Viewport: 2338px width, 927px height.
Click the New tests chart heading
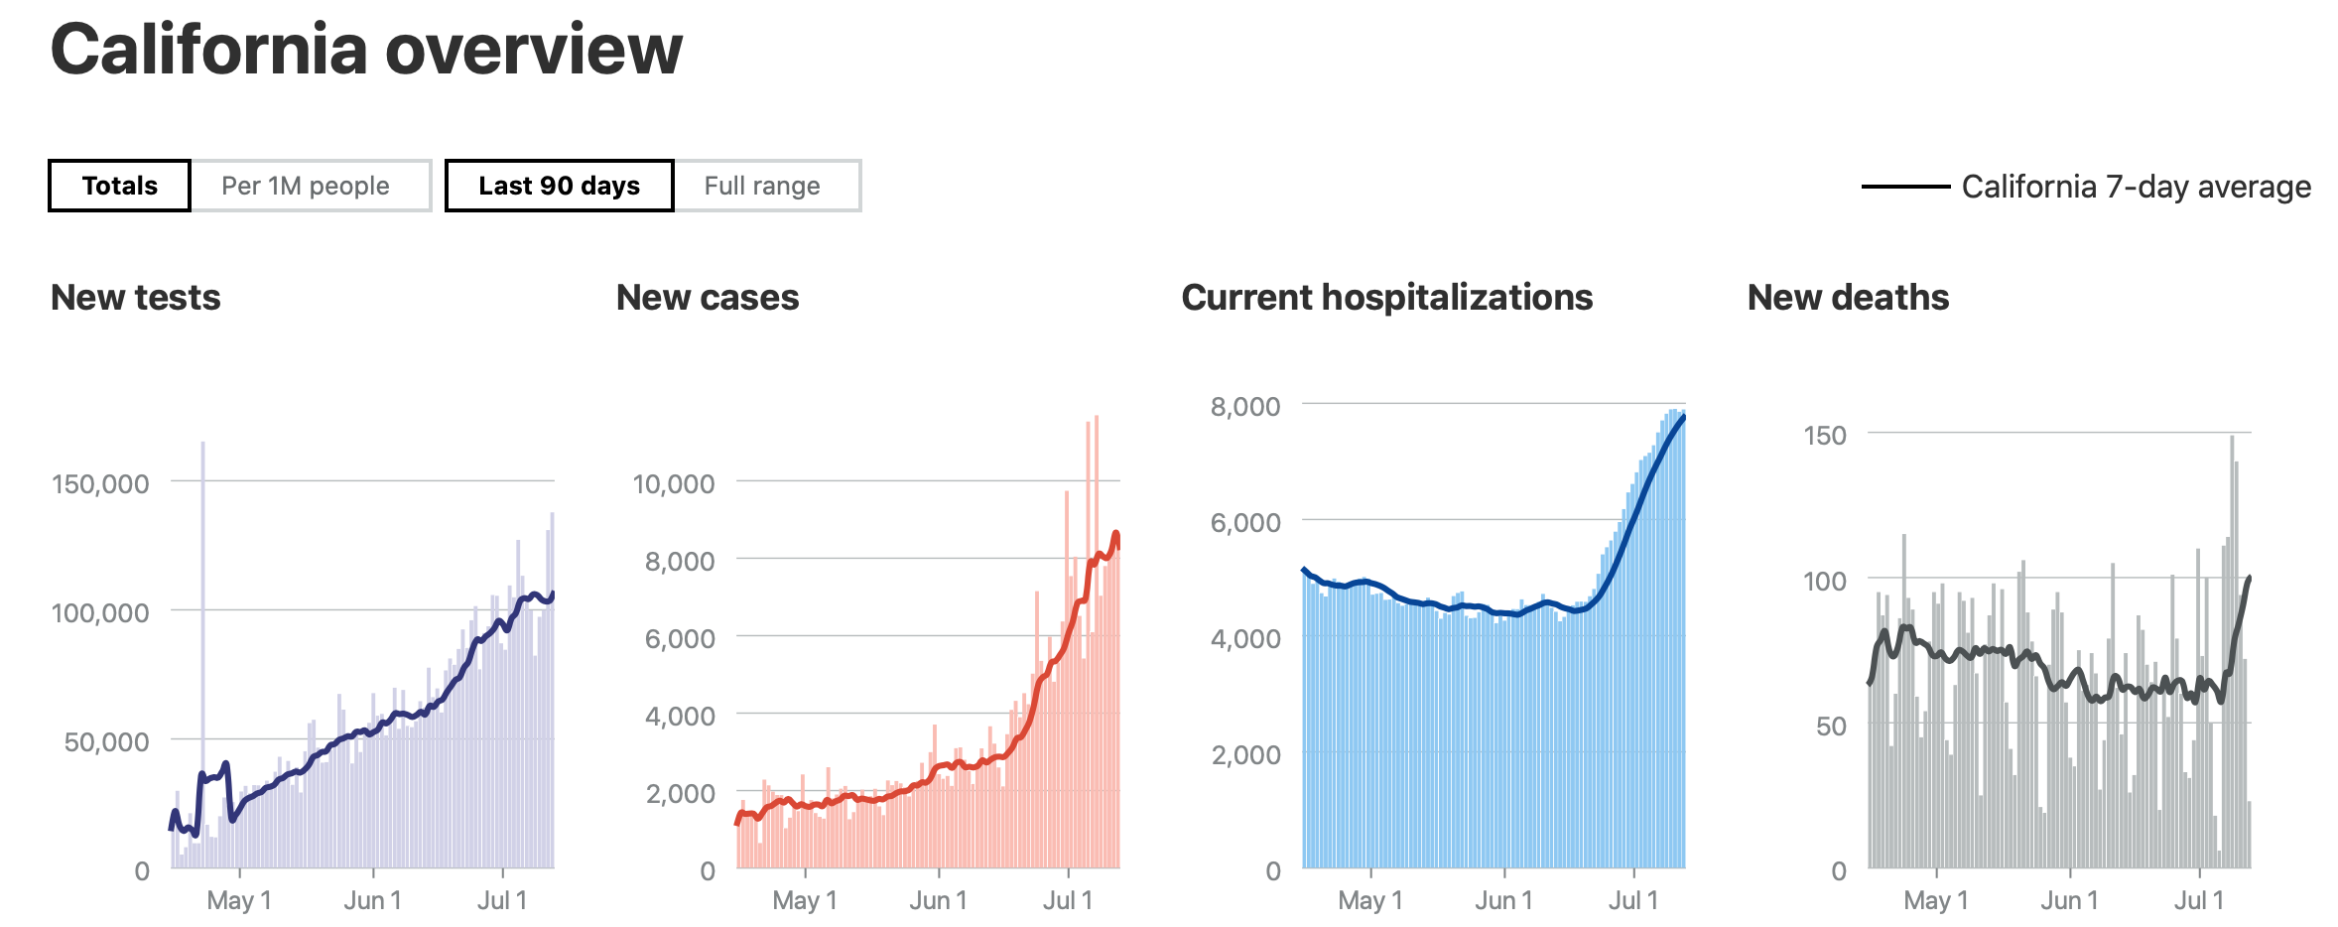136,298
